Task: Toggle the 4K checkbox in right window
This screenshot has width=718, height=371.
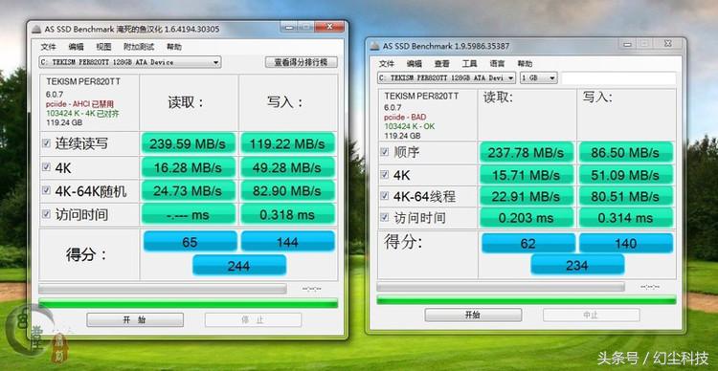Action: tap(384, 174)
